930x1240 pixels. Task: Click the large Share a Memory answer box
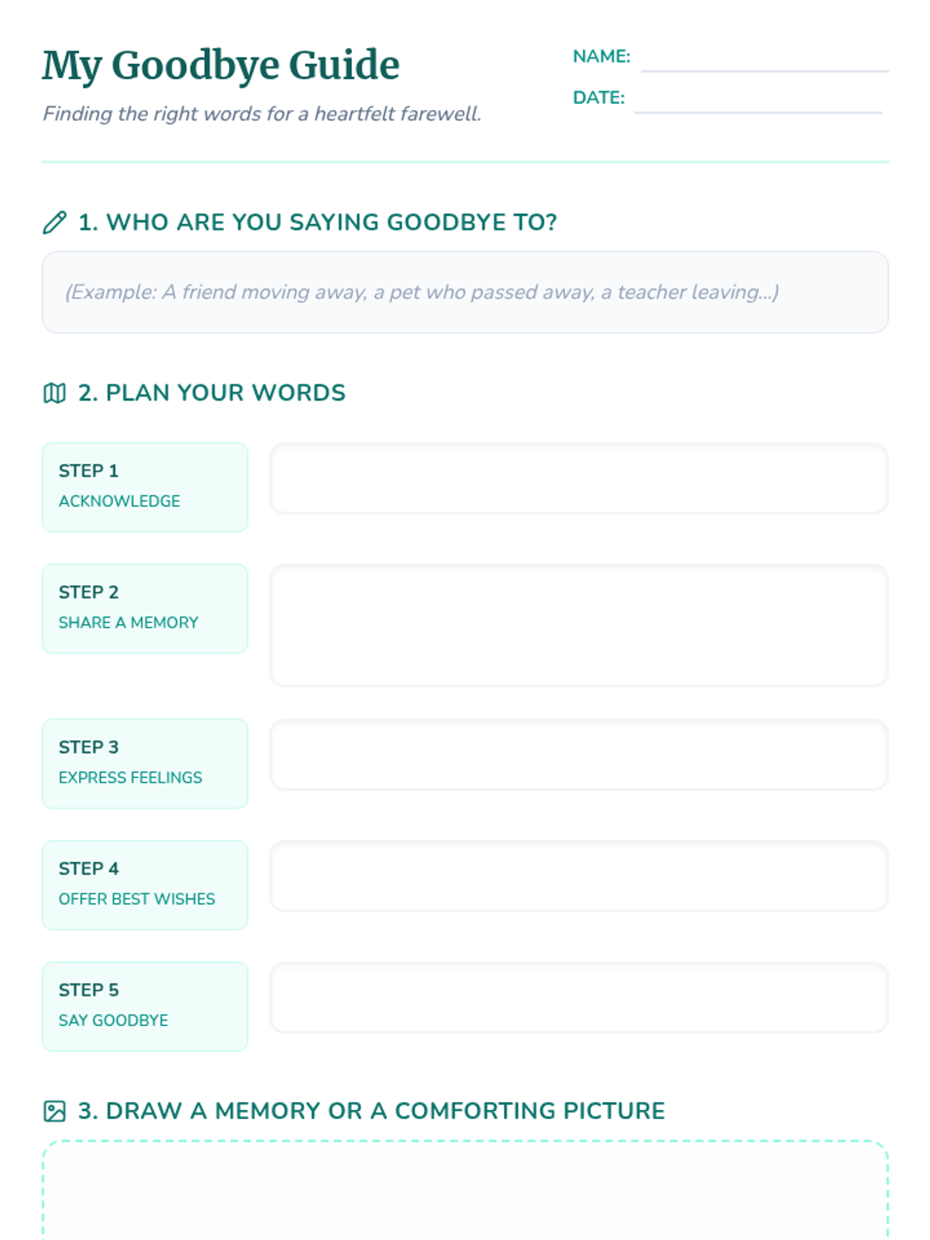tap(579, 625)
